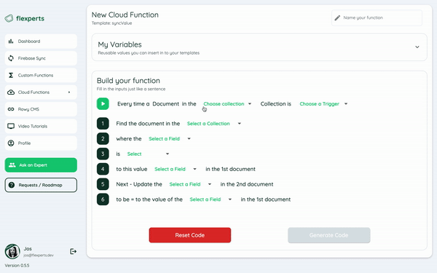
Task: Open the Choose a Trigger dropdown
Action: click(323, 104)
